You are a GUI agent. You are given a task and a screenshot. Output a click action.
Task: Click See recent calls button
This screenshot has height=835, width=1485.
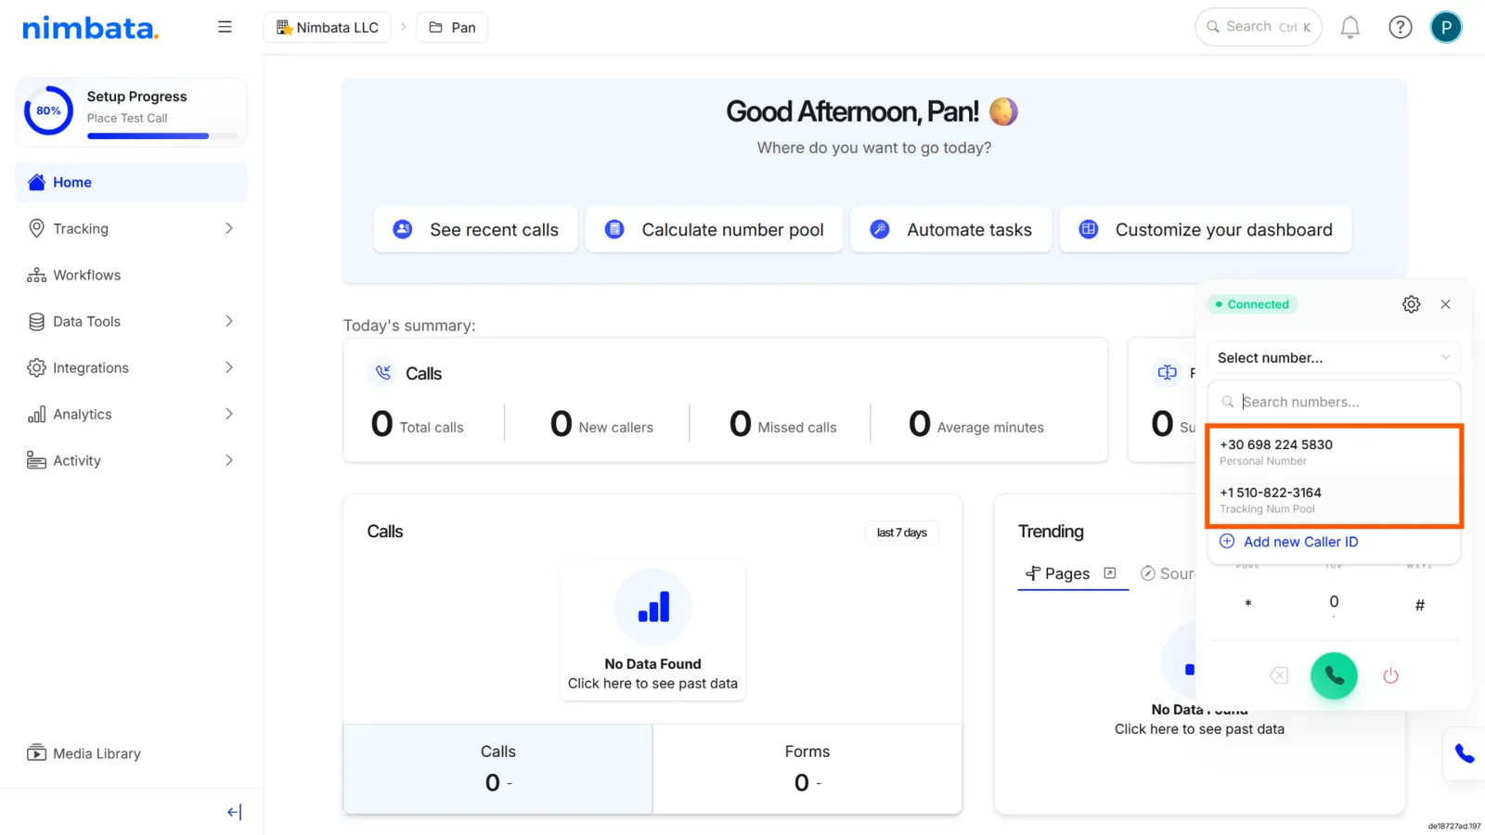pos(475,230)
